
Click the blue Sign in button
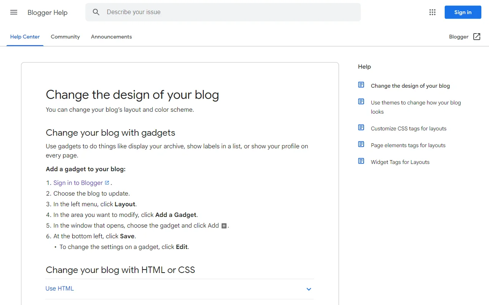tap(463, 12)
